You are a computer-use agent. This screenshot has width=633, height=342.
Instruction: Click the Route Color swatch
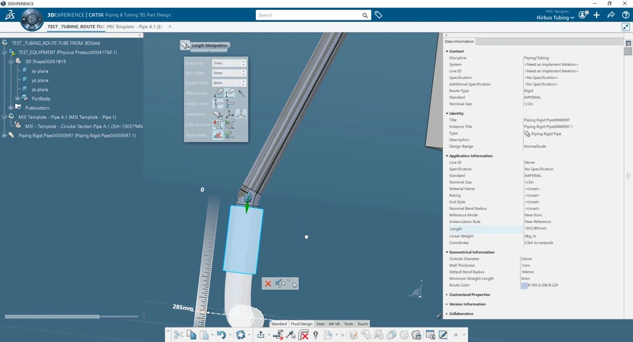pyautogui.click(x=524, y=285)
